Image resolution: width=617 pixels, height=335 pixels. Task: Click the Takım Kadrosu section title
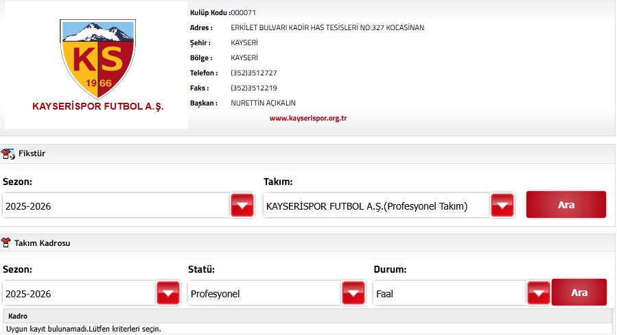pyautogui.click(x=42, y=243)
